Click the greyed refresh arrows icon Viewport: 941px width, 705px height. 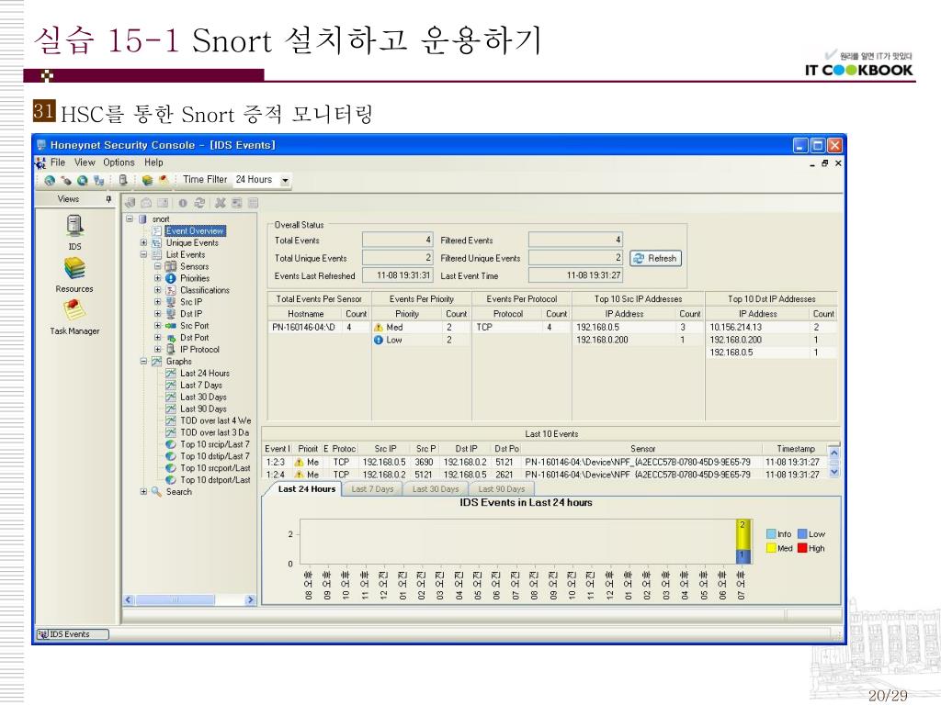pyautogui.click(x=199, y=203)
